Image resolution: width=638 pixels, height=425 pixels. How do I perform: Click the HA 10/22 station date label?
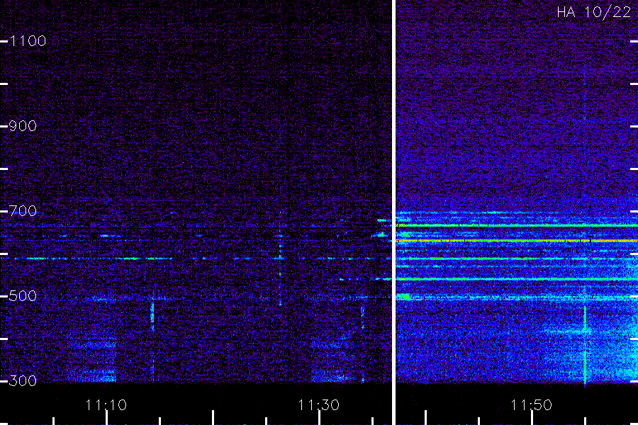tap(593, 12)
